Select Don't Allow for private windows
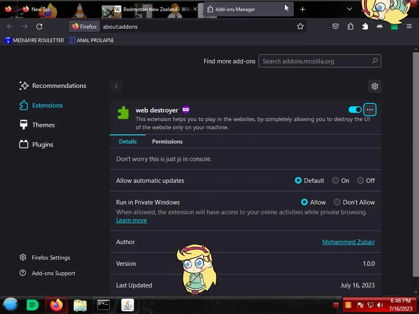 point(337,202)
